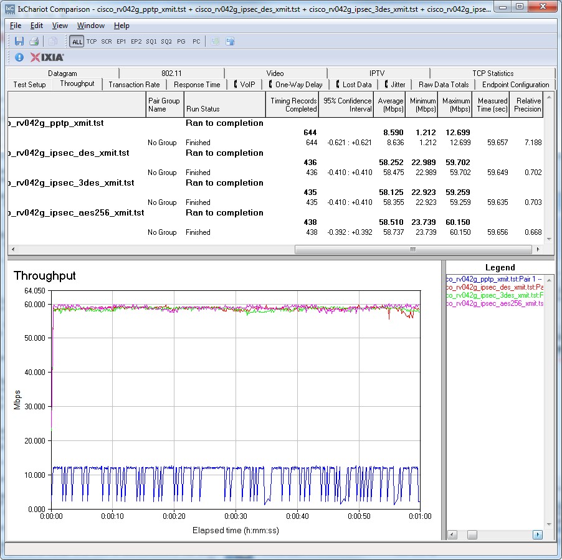Click the Pair Group Name column header
The image size is (562, 560).
(165, 105)
